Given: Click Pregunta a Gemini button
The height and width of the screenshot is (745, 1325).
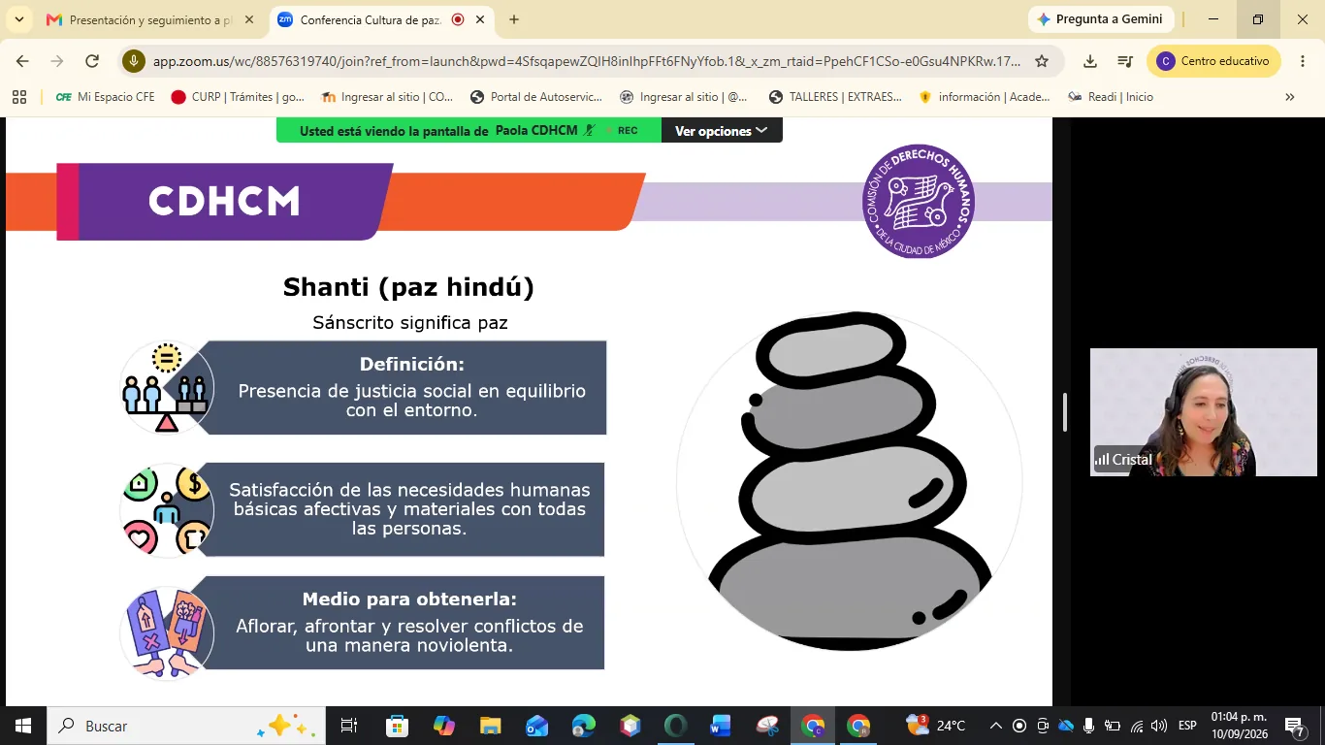Looking at the screenshot, I should point(1101,19).
